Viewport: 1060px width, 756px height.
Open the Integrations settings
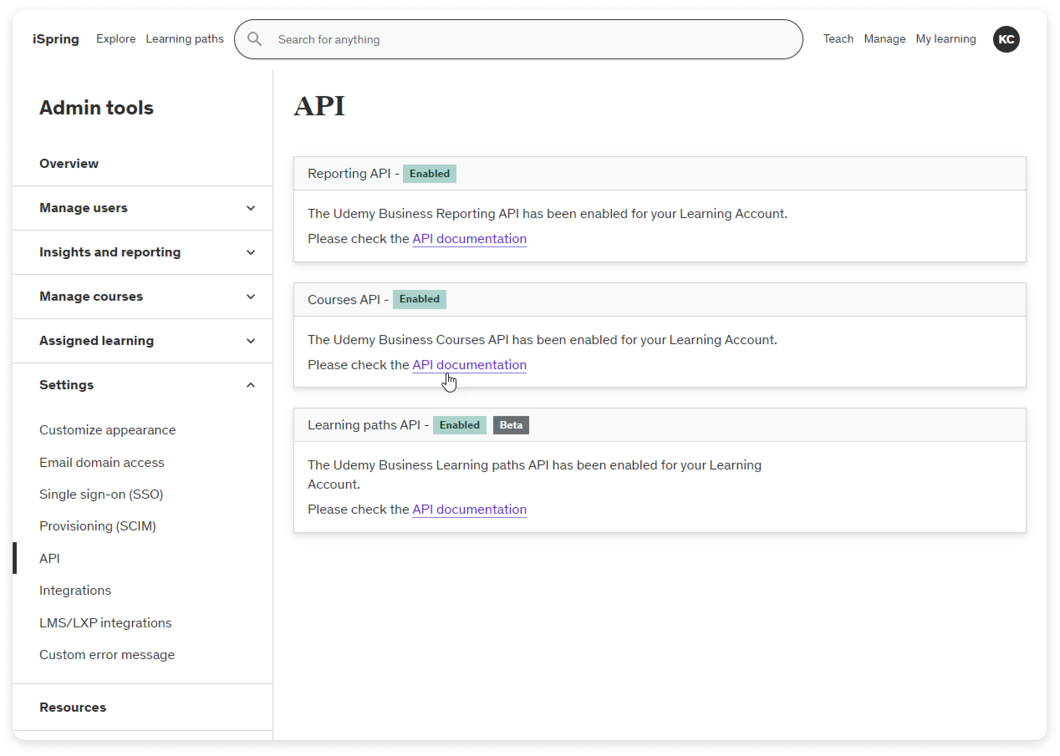pyautogui.click(x=75, y=590)
